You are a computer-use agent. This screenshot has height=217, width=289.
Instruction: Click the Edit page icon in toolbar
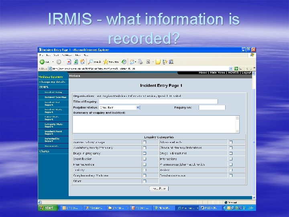point(148,62)
